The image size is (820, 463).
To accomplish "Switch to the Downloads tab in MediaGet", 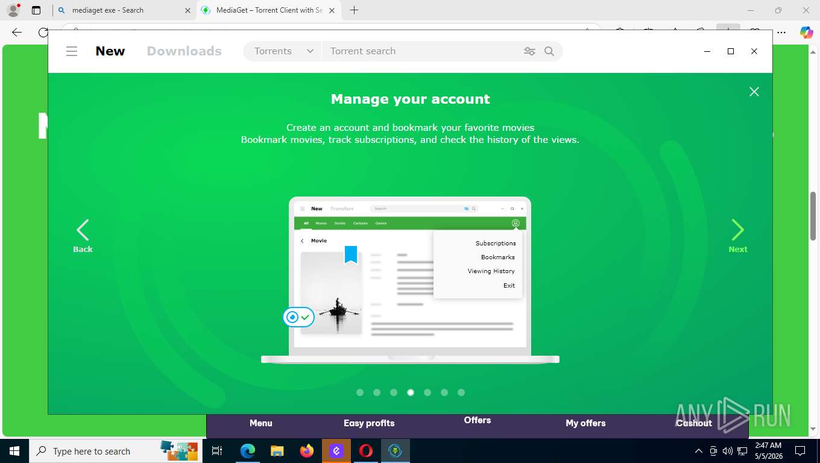I will [x=184, y=51].
